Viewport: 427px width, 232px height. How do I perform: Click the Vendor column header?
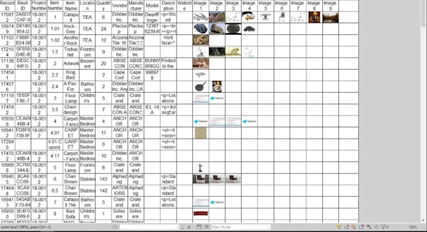click(119, 6)
